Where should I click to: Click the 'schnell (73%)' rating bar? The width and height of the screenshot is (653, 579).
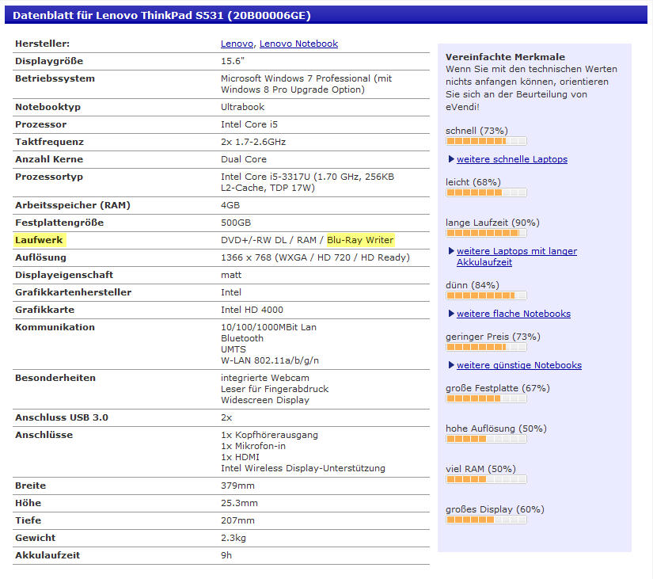pyautogui.click(x=486, y=141)
